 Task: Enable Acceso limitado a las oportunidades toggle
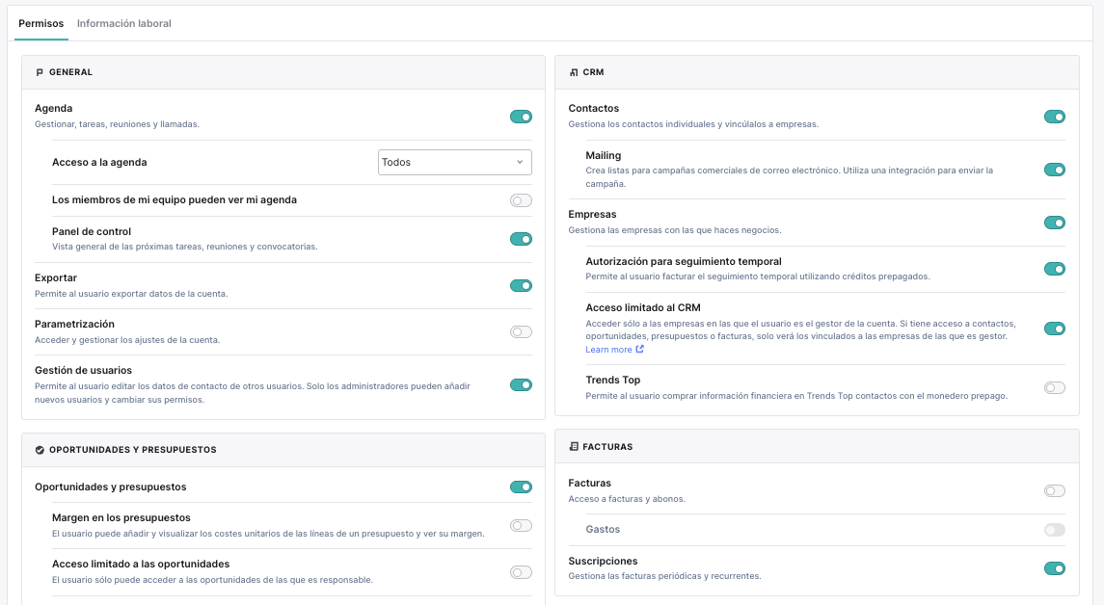point(521,572)
